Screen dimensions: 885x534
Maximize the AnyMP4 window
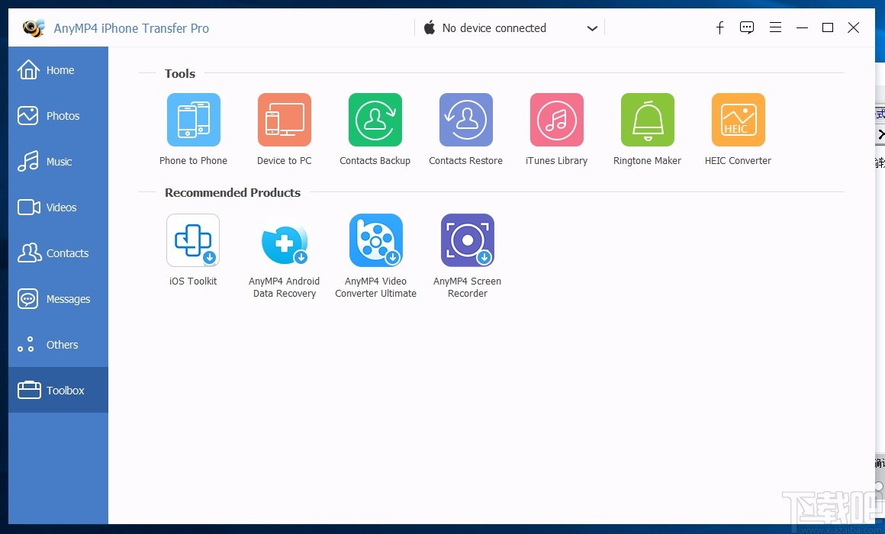(x=828, y=27)
